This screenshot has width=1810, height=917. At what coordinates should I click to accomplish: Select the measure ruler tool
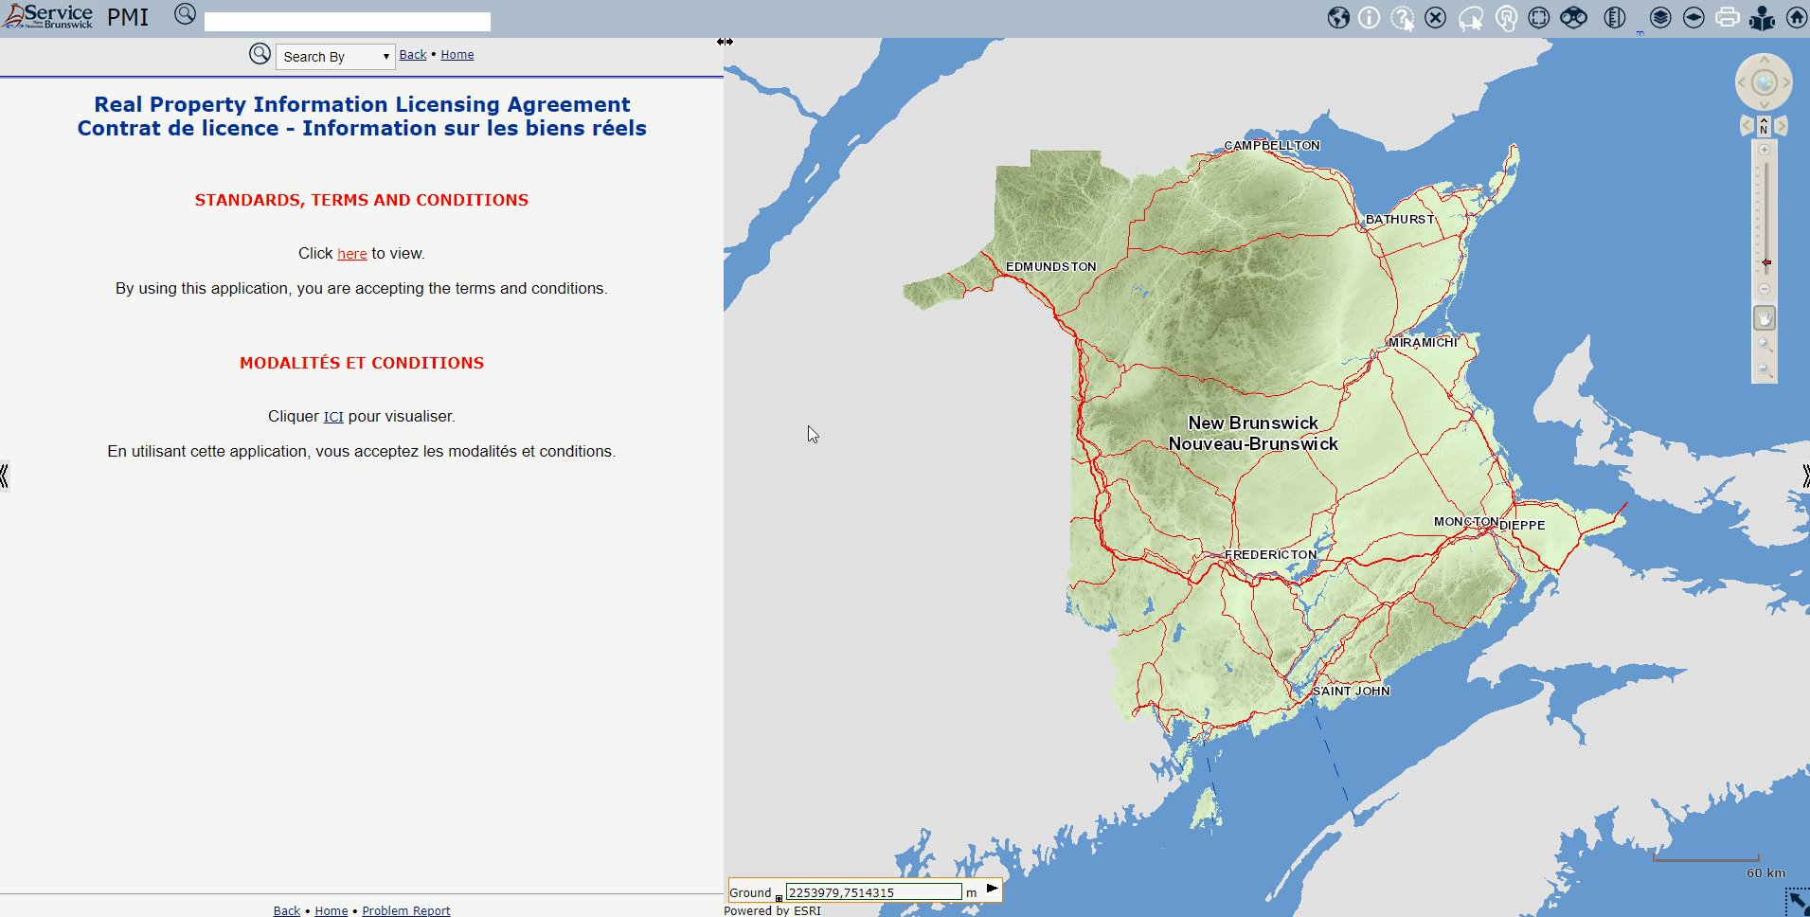click(1615, 17)
